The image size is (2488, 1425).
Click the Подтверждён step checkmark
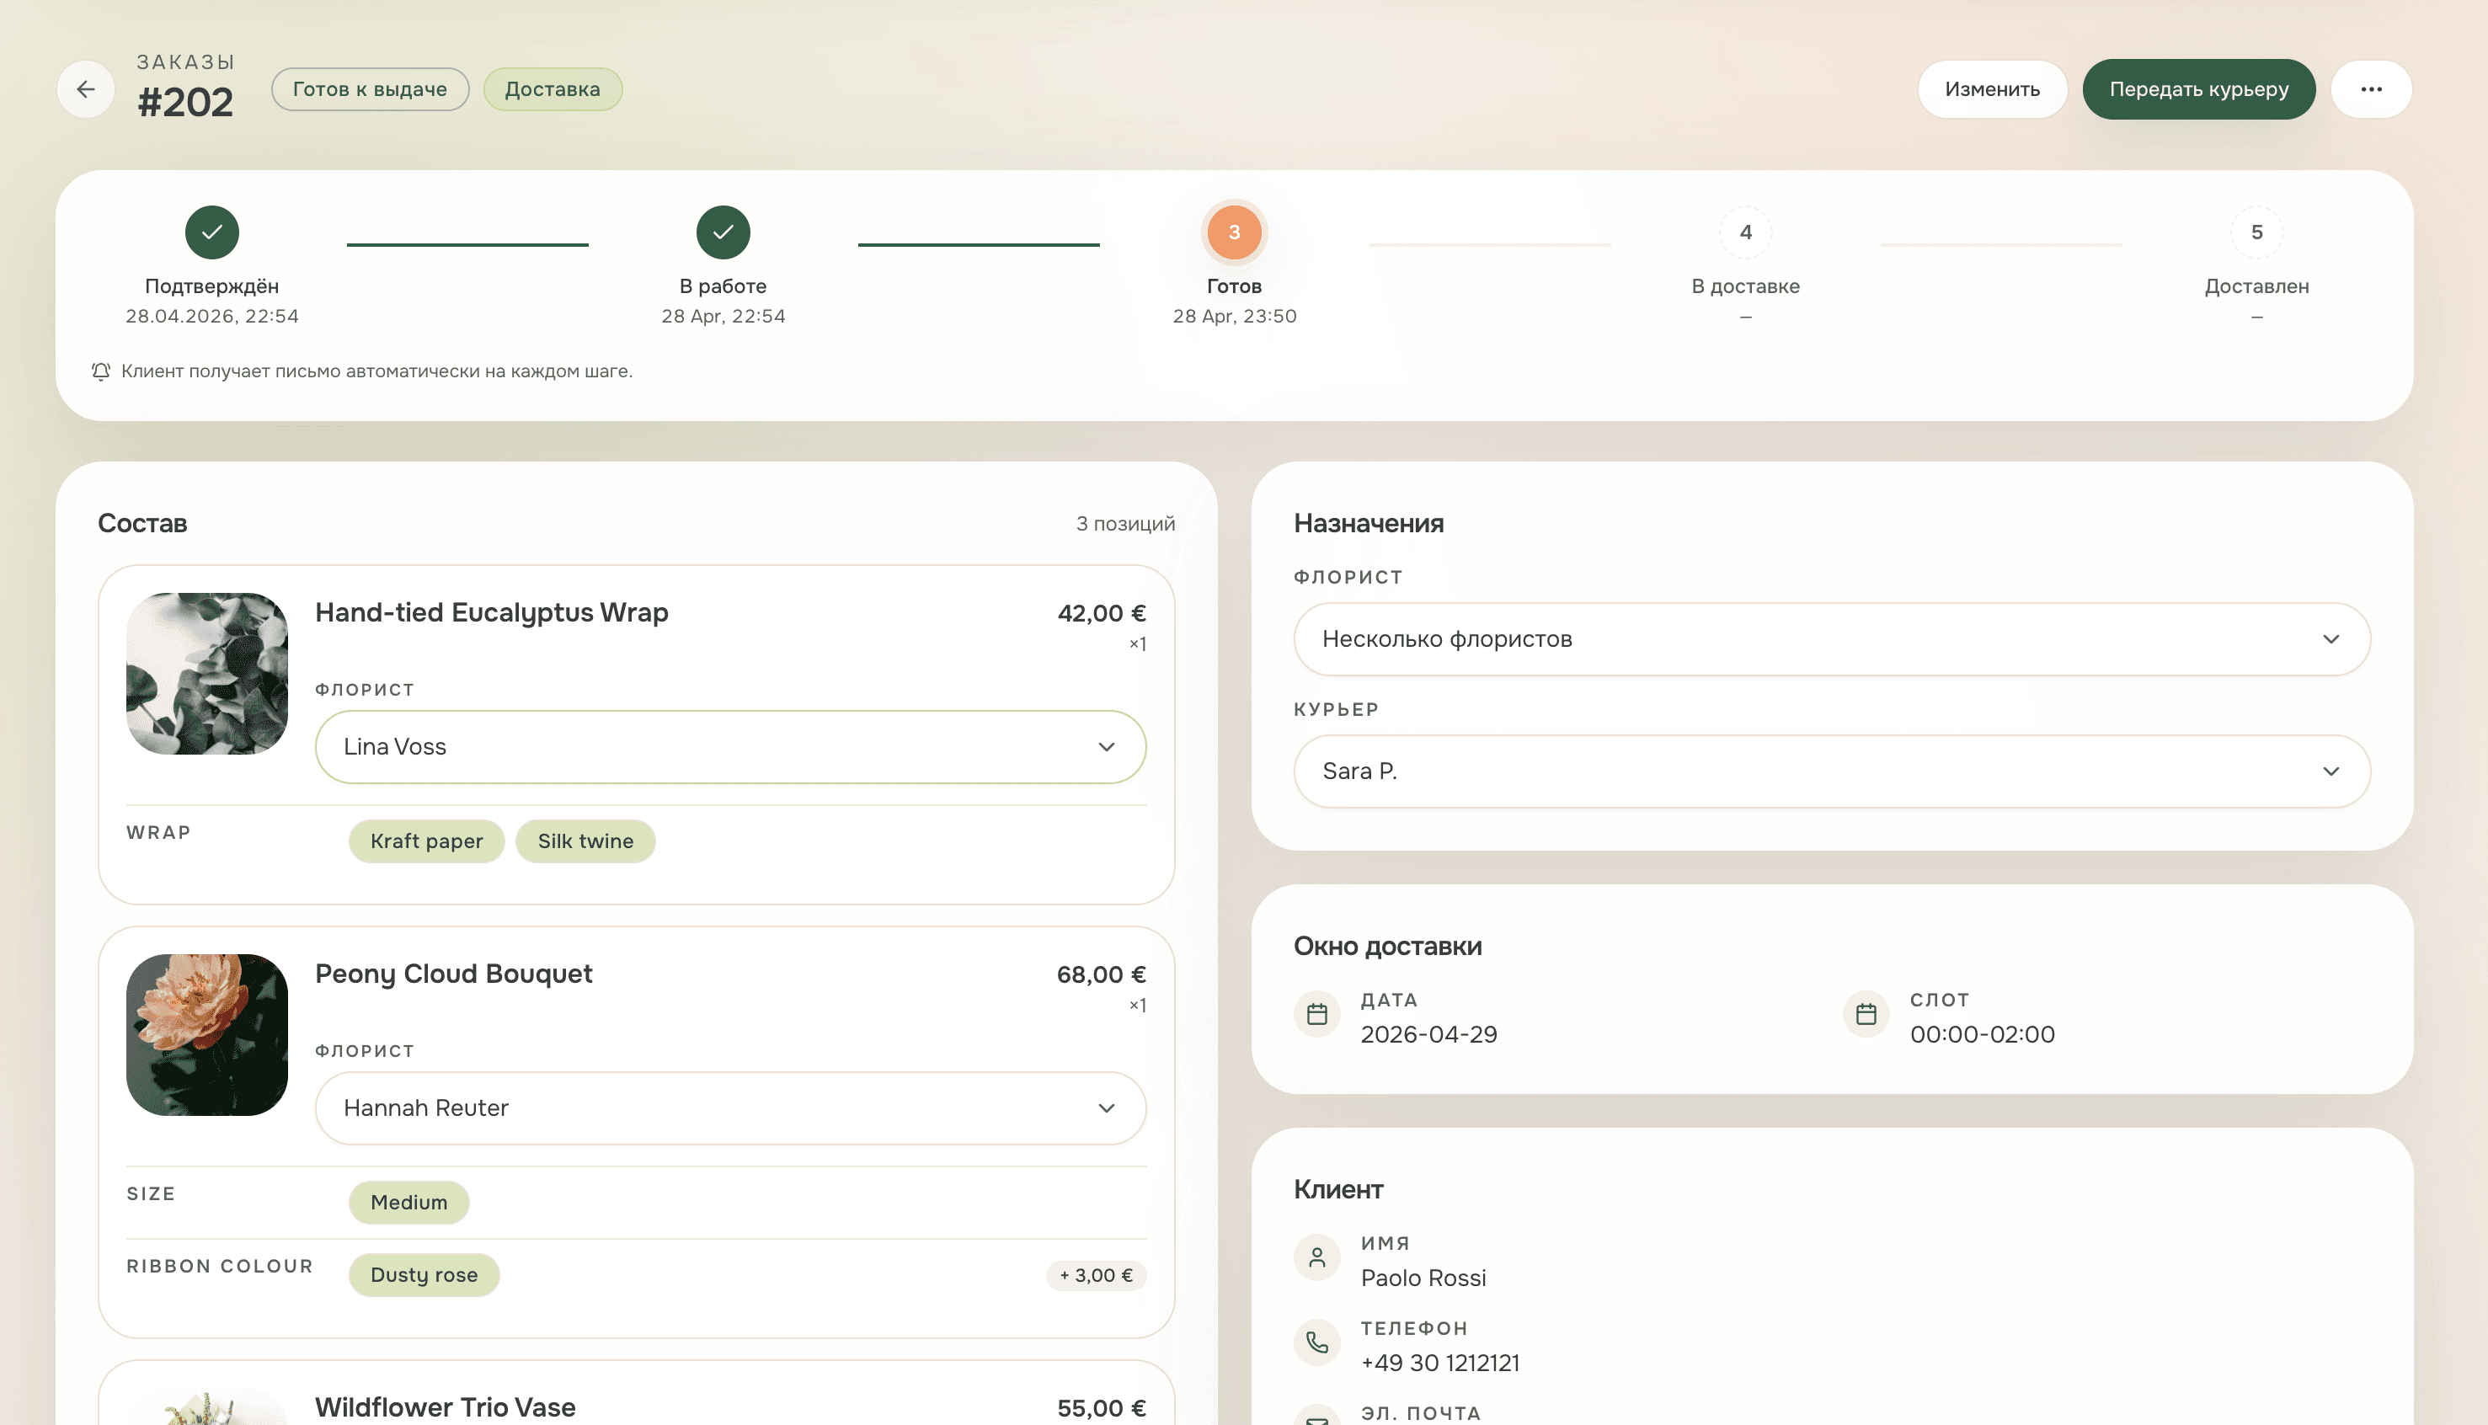(x=211, y=232)
